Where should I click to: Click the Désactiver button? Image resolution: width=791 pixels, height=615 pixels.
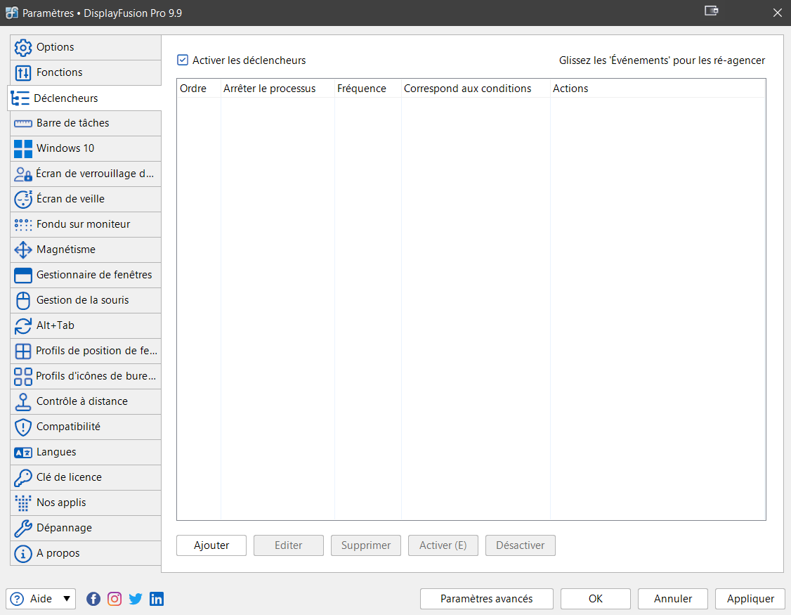click(520, 545)
